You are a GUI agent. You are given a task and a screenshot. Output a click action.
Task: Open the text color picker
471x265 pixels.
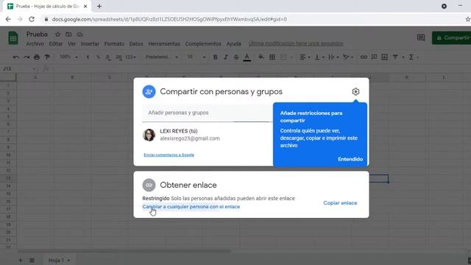pyautogui.click(x=247, y=57)
